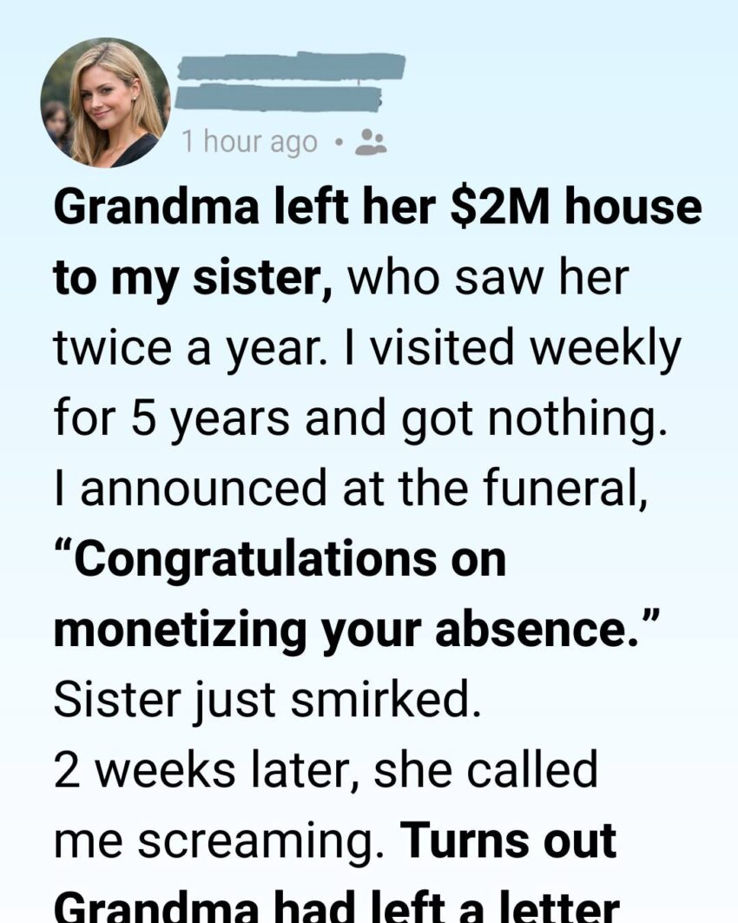Viewport: 738px width, 923px height.
Task: Click the '1 hour ago' timestamp
Action: click(249, 142)
